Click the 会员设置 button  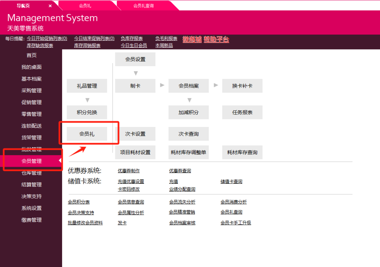coord(135,59)
